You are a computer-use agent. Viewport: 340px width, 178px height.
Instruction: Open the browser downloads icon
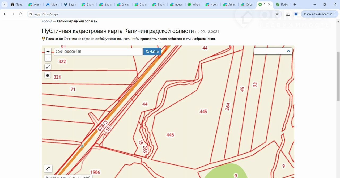pos(288,14)
